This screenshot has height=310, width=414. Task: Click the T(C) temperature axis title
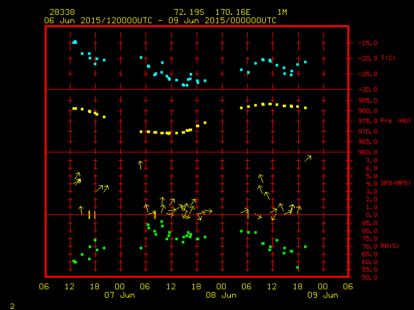[x=388, y=58]
